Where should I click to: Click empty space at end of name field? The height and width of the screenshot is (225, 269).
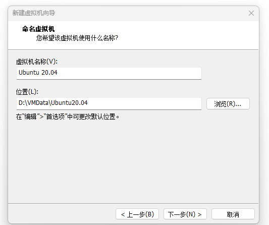point(137,73)
